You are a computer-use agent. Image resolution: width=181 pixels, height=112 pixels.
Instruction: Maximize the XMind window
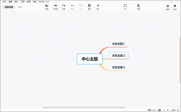pos(171,2)
